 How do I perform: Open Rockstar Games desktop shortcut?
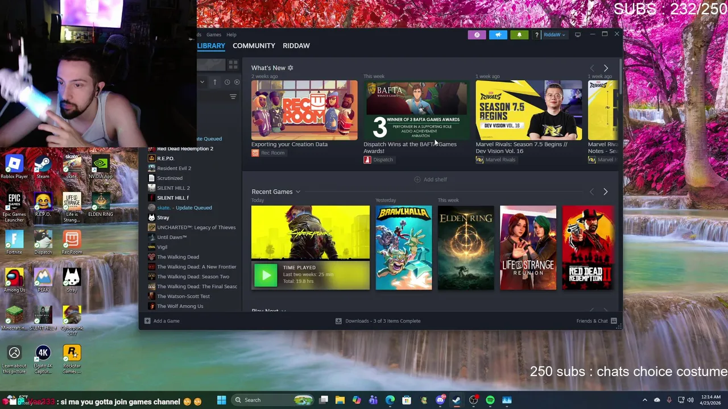click(x=72, y=360)
